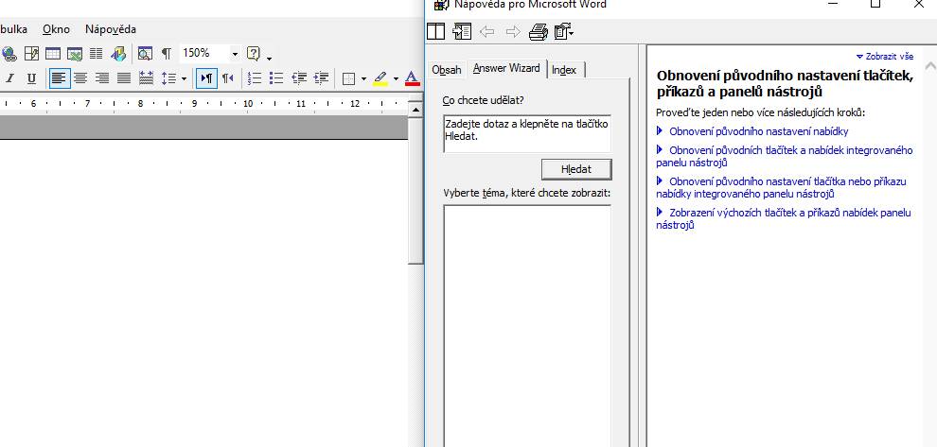Switch to the Obsah tab
The image size is (937, 447).
click(447, 70)
